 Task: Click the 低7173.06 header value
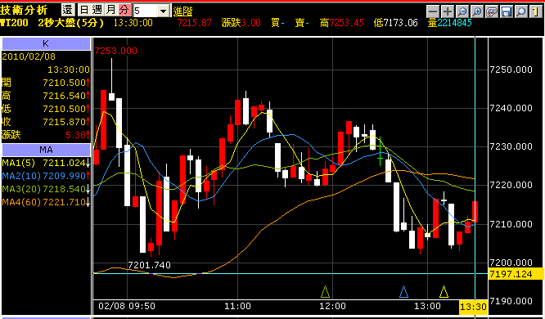395,23
